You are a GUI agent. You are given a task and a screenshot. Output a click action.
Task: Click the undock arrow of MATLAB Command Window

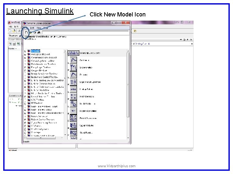(x=187, y=40)
